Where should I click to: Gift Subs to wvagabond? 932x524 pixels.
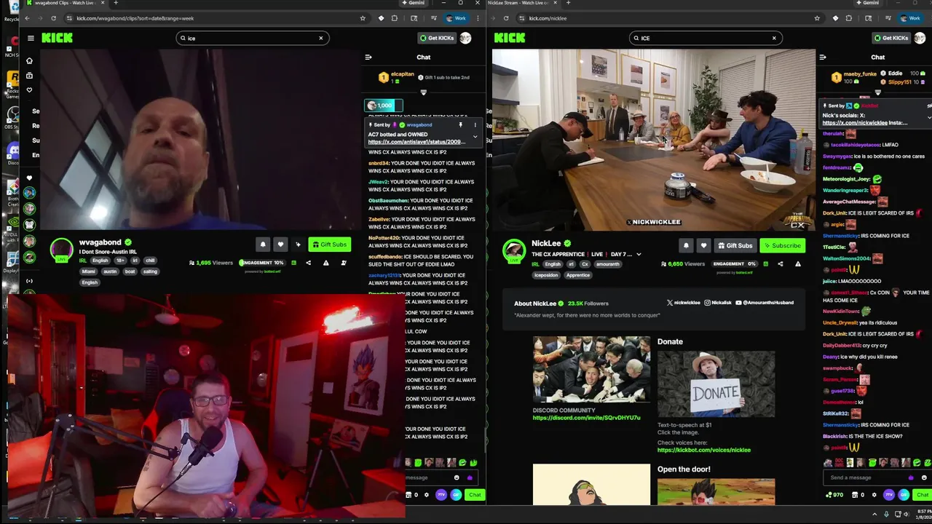(x=329, y=245)
